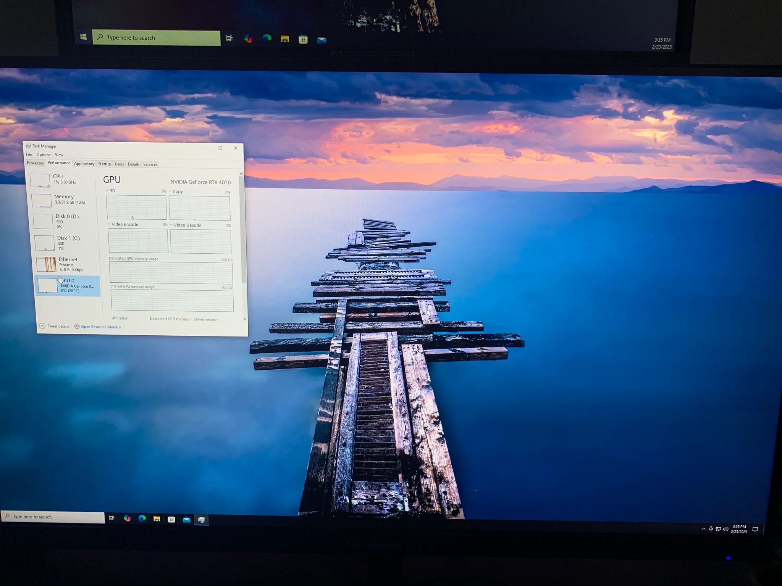The height and width of the screenshot is (586, 782).
Task: Open the Action Center notifications icon
Action: pyautogui.click(x=755, y=529)
